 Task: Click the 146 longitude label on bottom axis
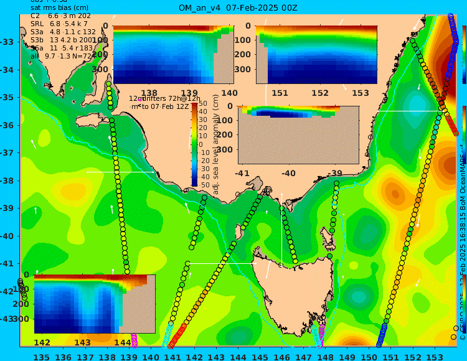281,357
